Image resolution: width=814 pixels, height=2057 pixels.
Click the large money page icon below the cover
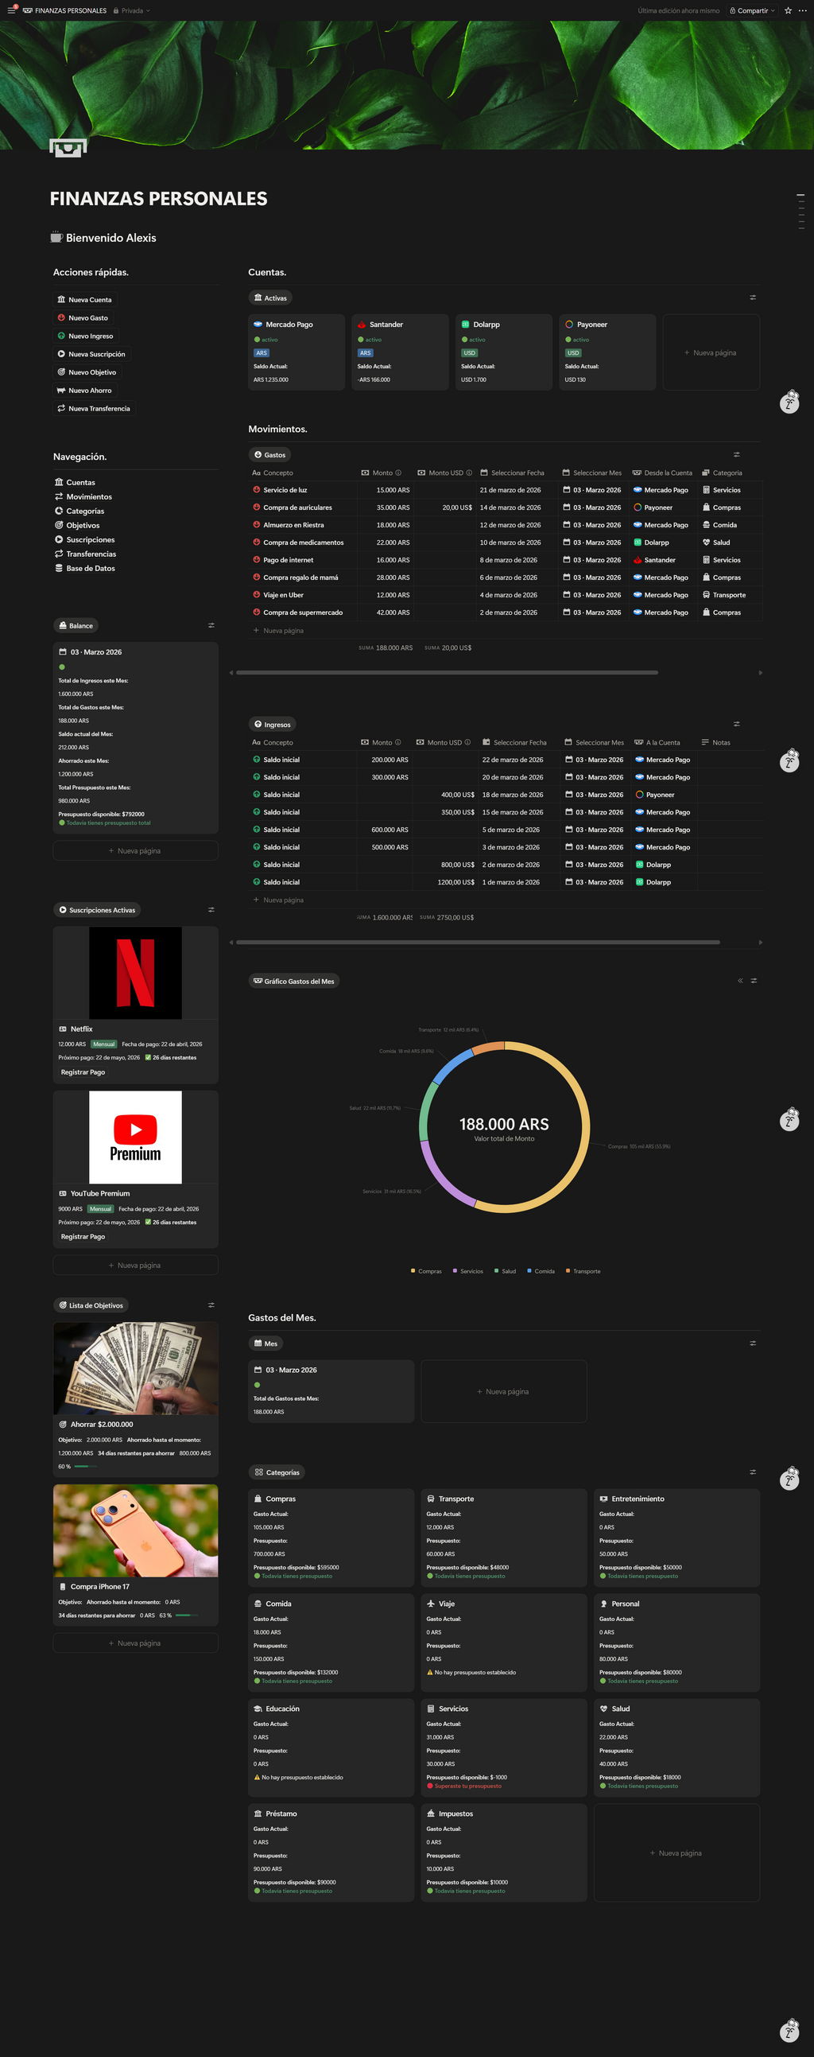pos(68,148)
